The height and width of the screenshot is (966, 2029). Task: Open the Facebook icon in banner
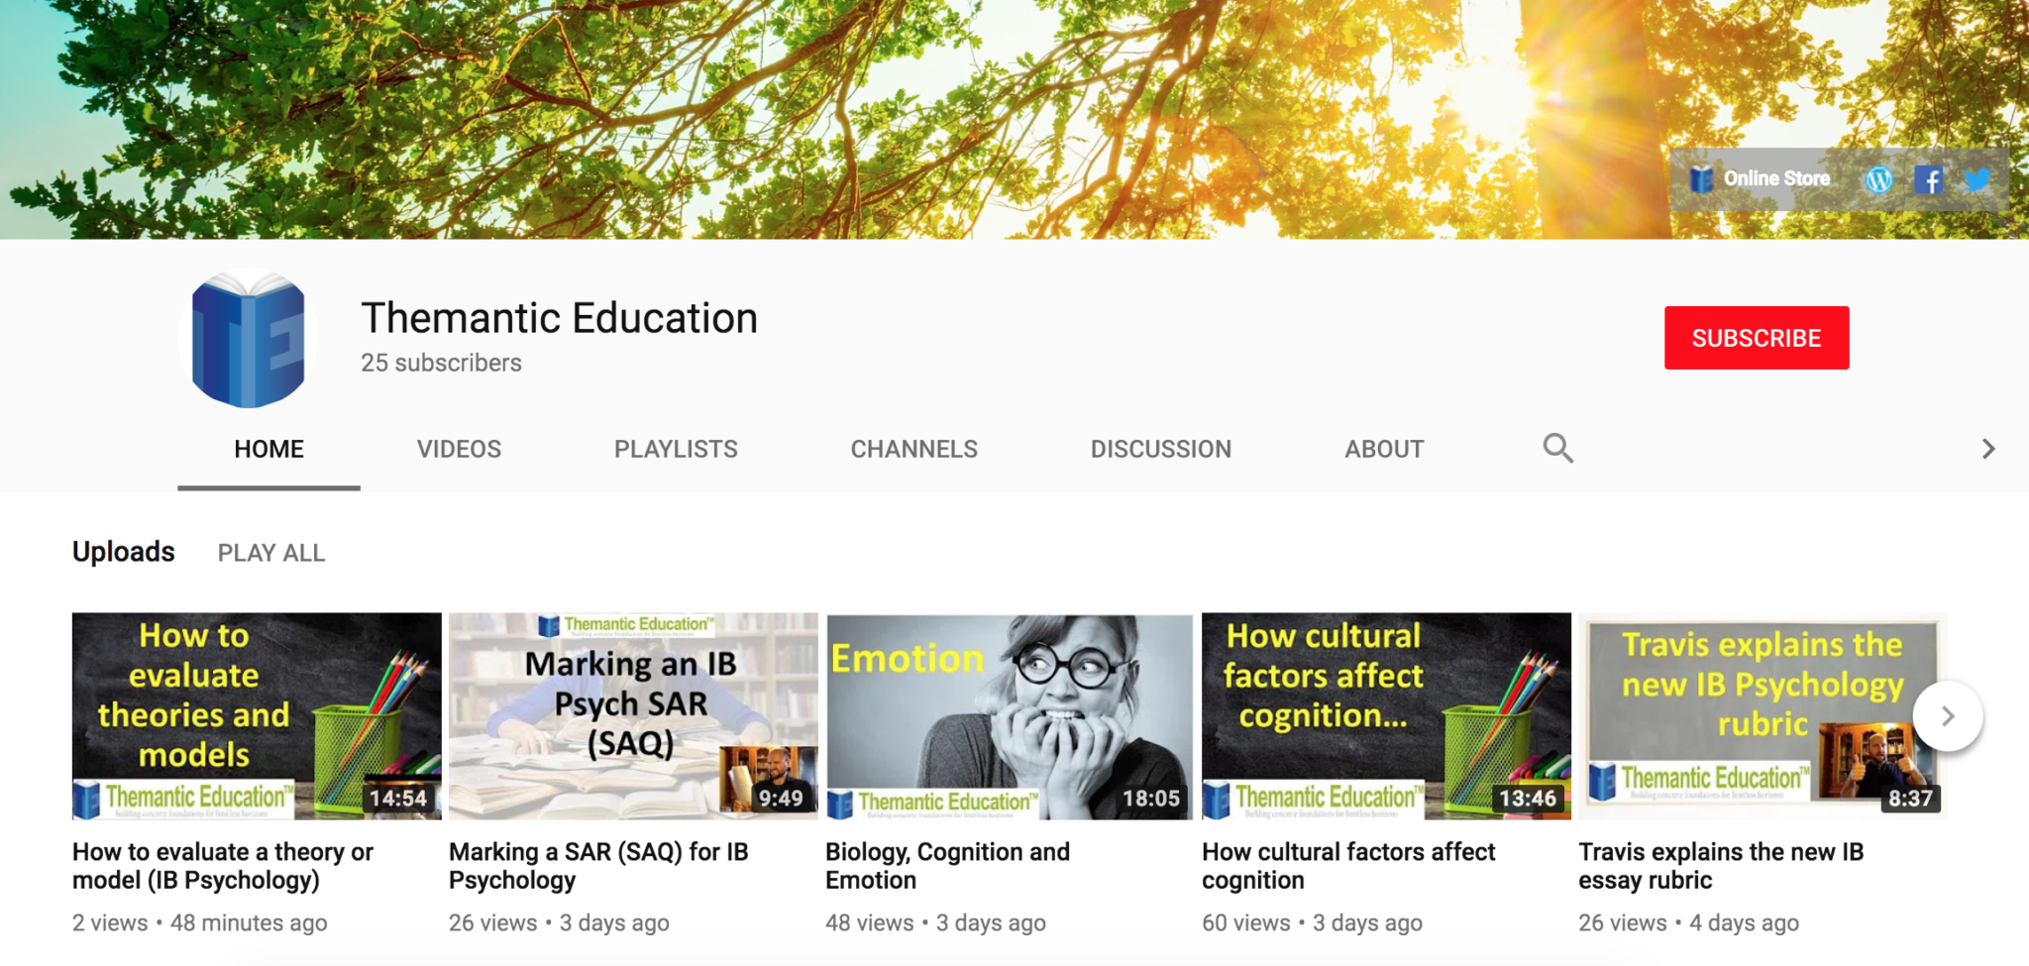(1928, 179)
